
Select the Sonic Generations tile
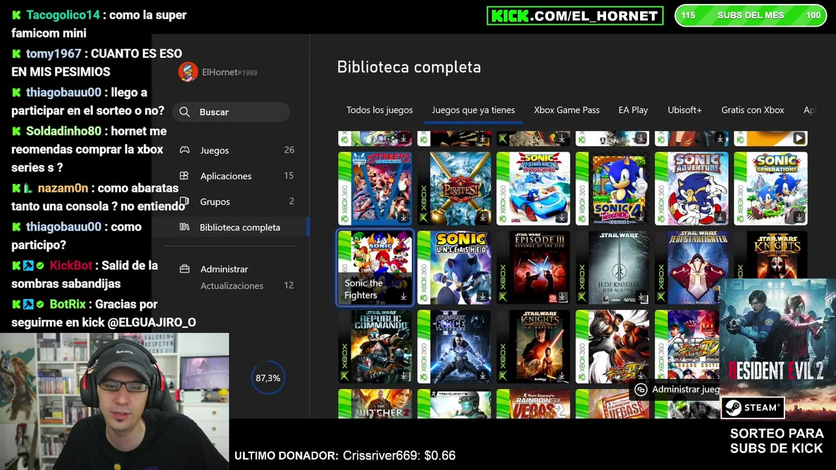pyautogui.click(x=771, y=189)
